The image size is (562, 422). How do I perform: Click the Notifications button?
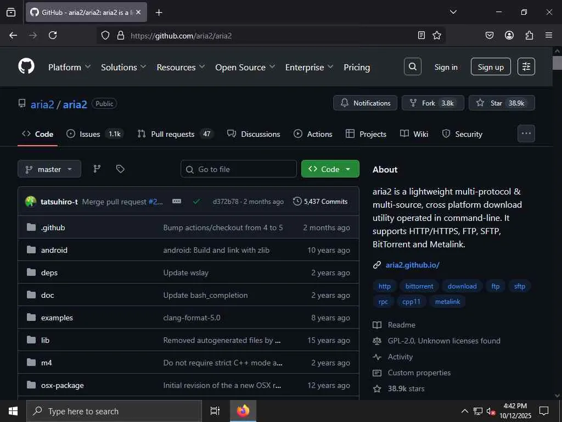365,103
